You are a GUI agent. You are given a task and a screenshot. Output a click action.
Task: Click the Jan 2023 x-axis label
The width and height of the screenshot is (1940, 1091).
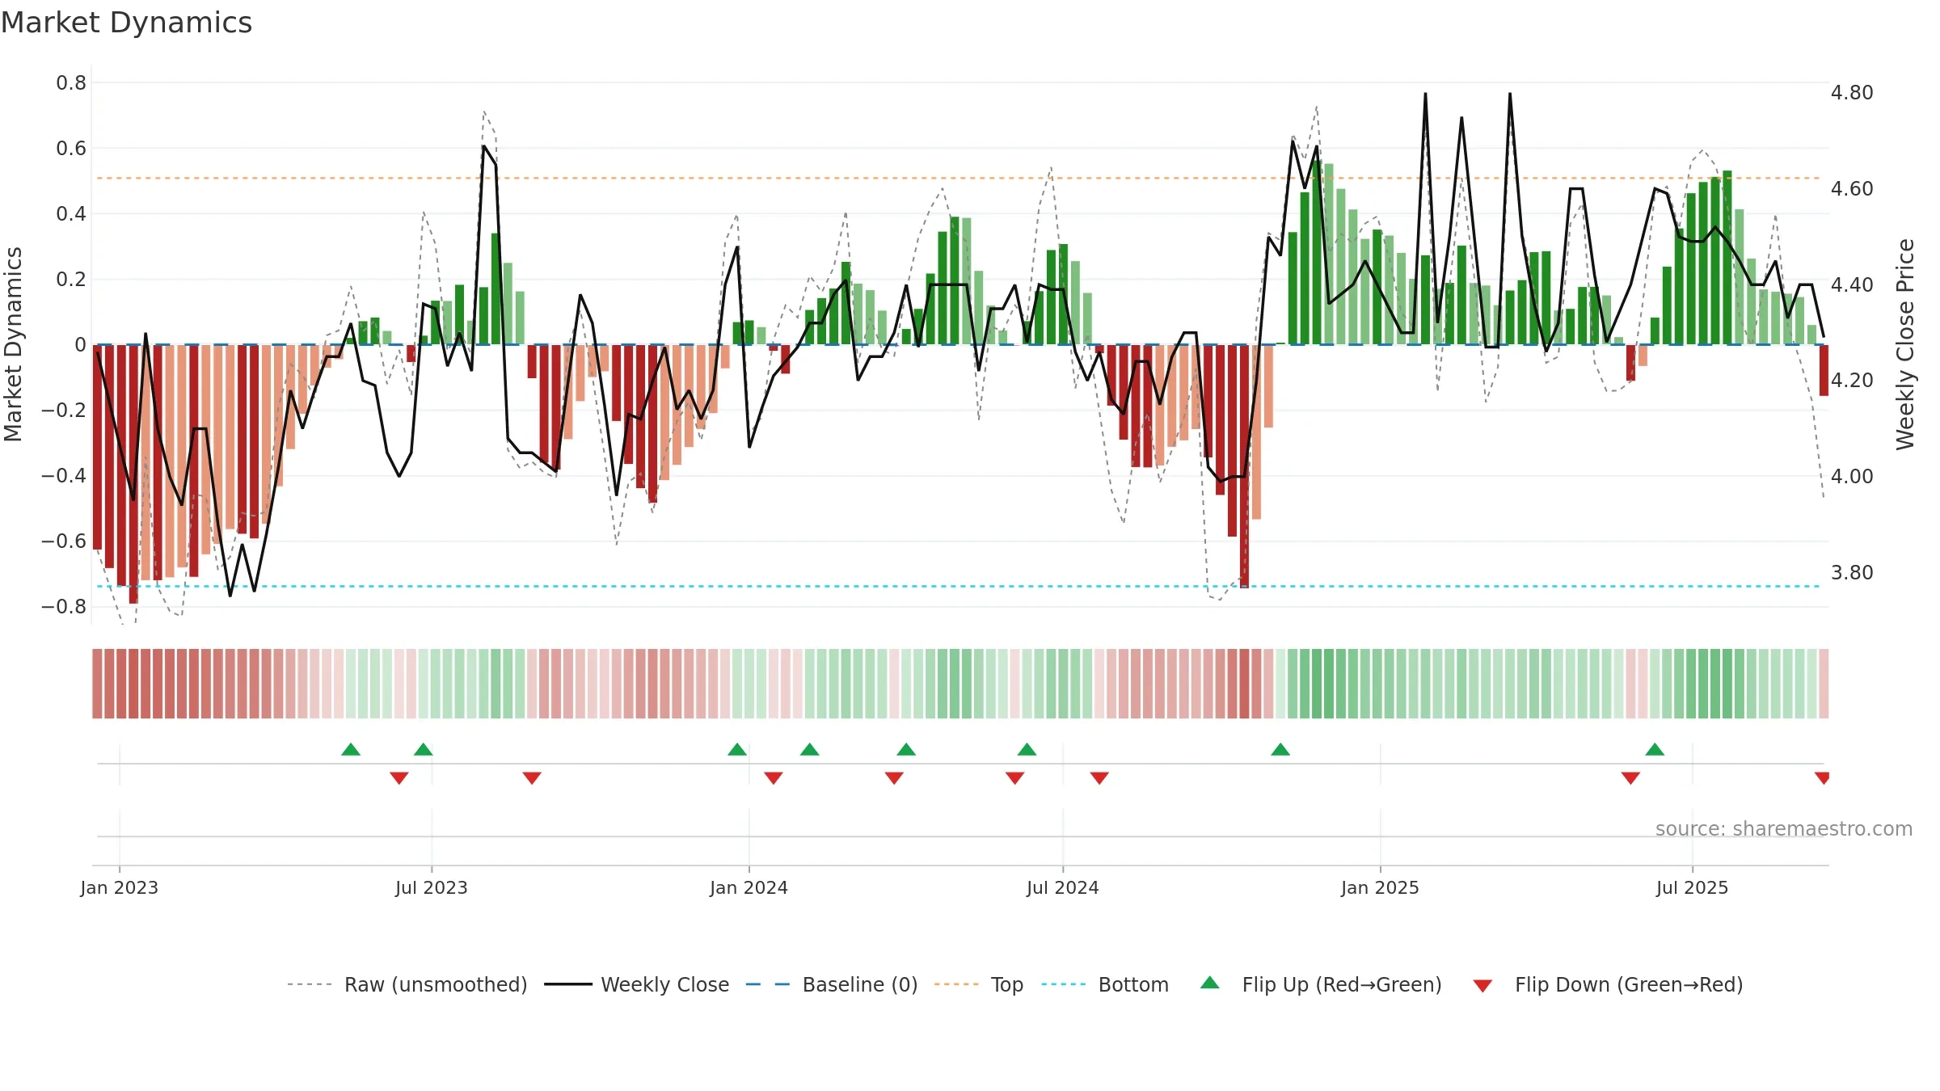[120, 887]
